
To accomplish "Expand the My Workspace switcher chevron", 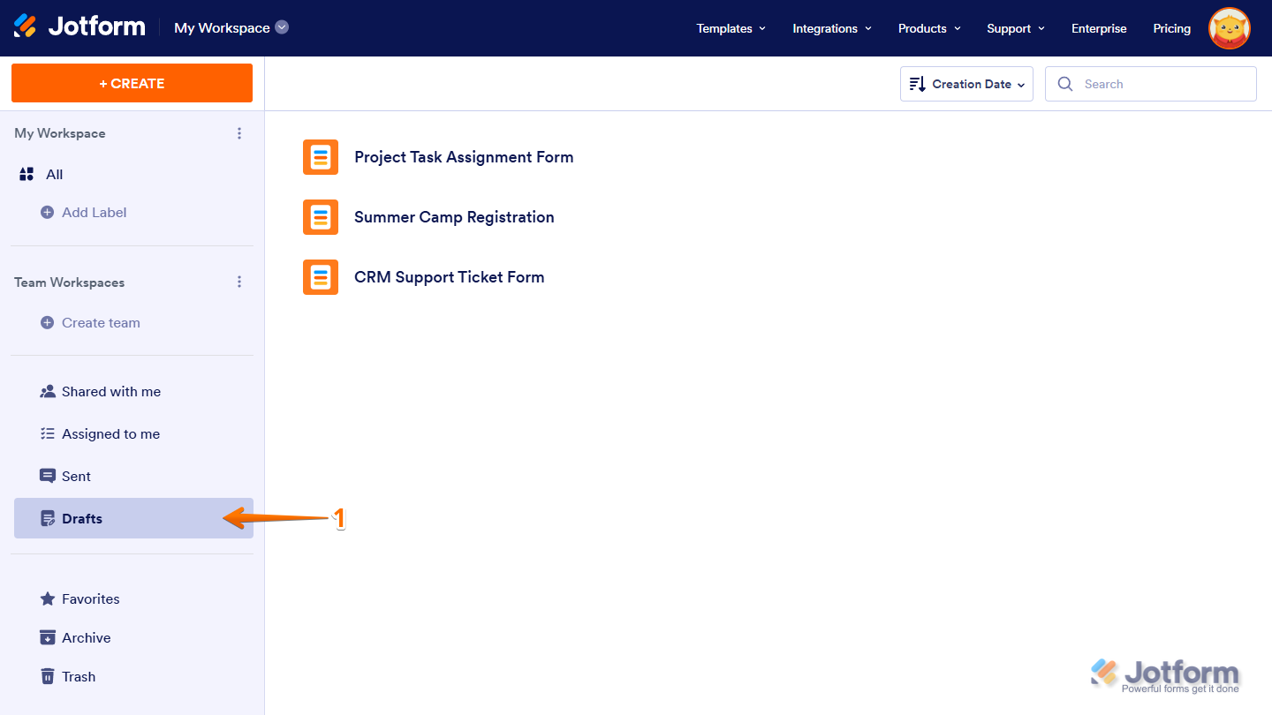I will click(x=282, y=27).
